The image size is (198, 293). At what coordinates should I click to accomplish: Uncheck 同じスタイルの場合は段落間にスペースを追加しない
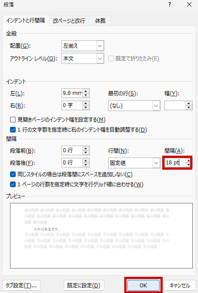[x=13, y=174]
